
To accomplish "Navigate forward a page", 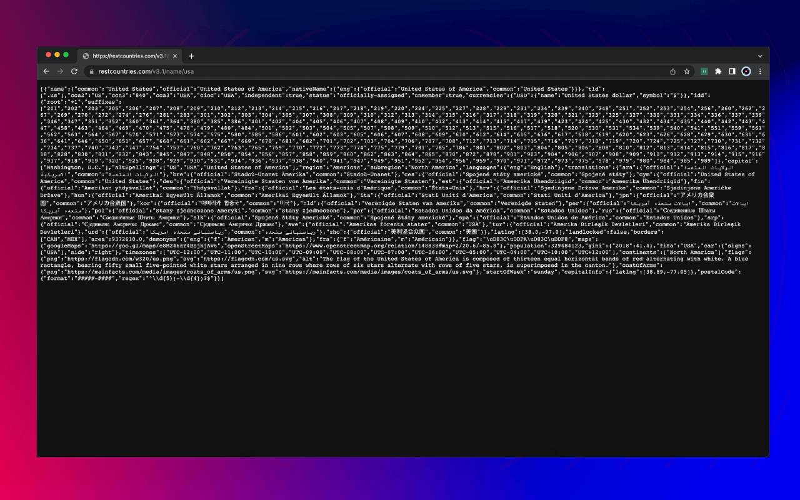I will tap(60, 72).
